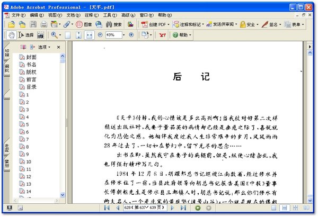The image size is (318, 217).
Task: Open the 选项 dropdown in bookmarks panel
Action: click(44, 47)
